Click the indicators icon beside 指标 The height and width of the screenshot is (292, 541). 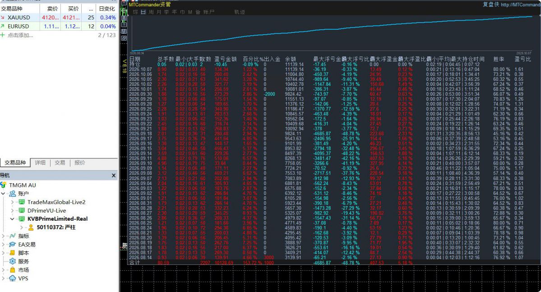[x=13, y=236]
